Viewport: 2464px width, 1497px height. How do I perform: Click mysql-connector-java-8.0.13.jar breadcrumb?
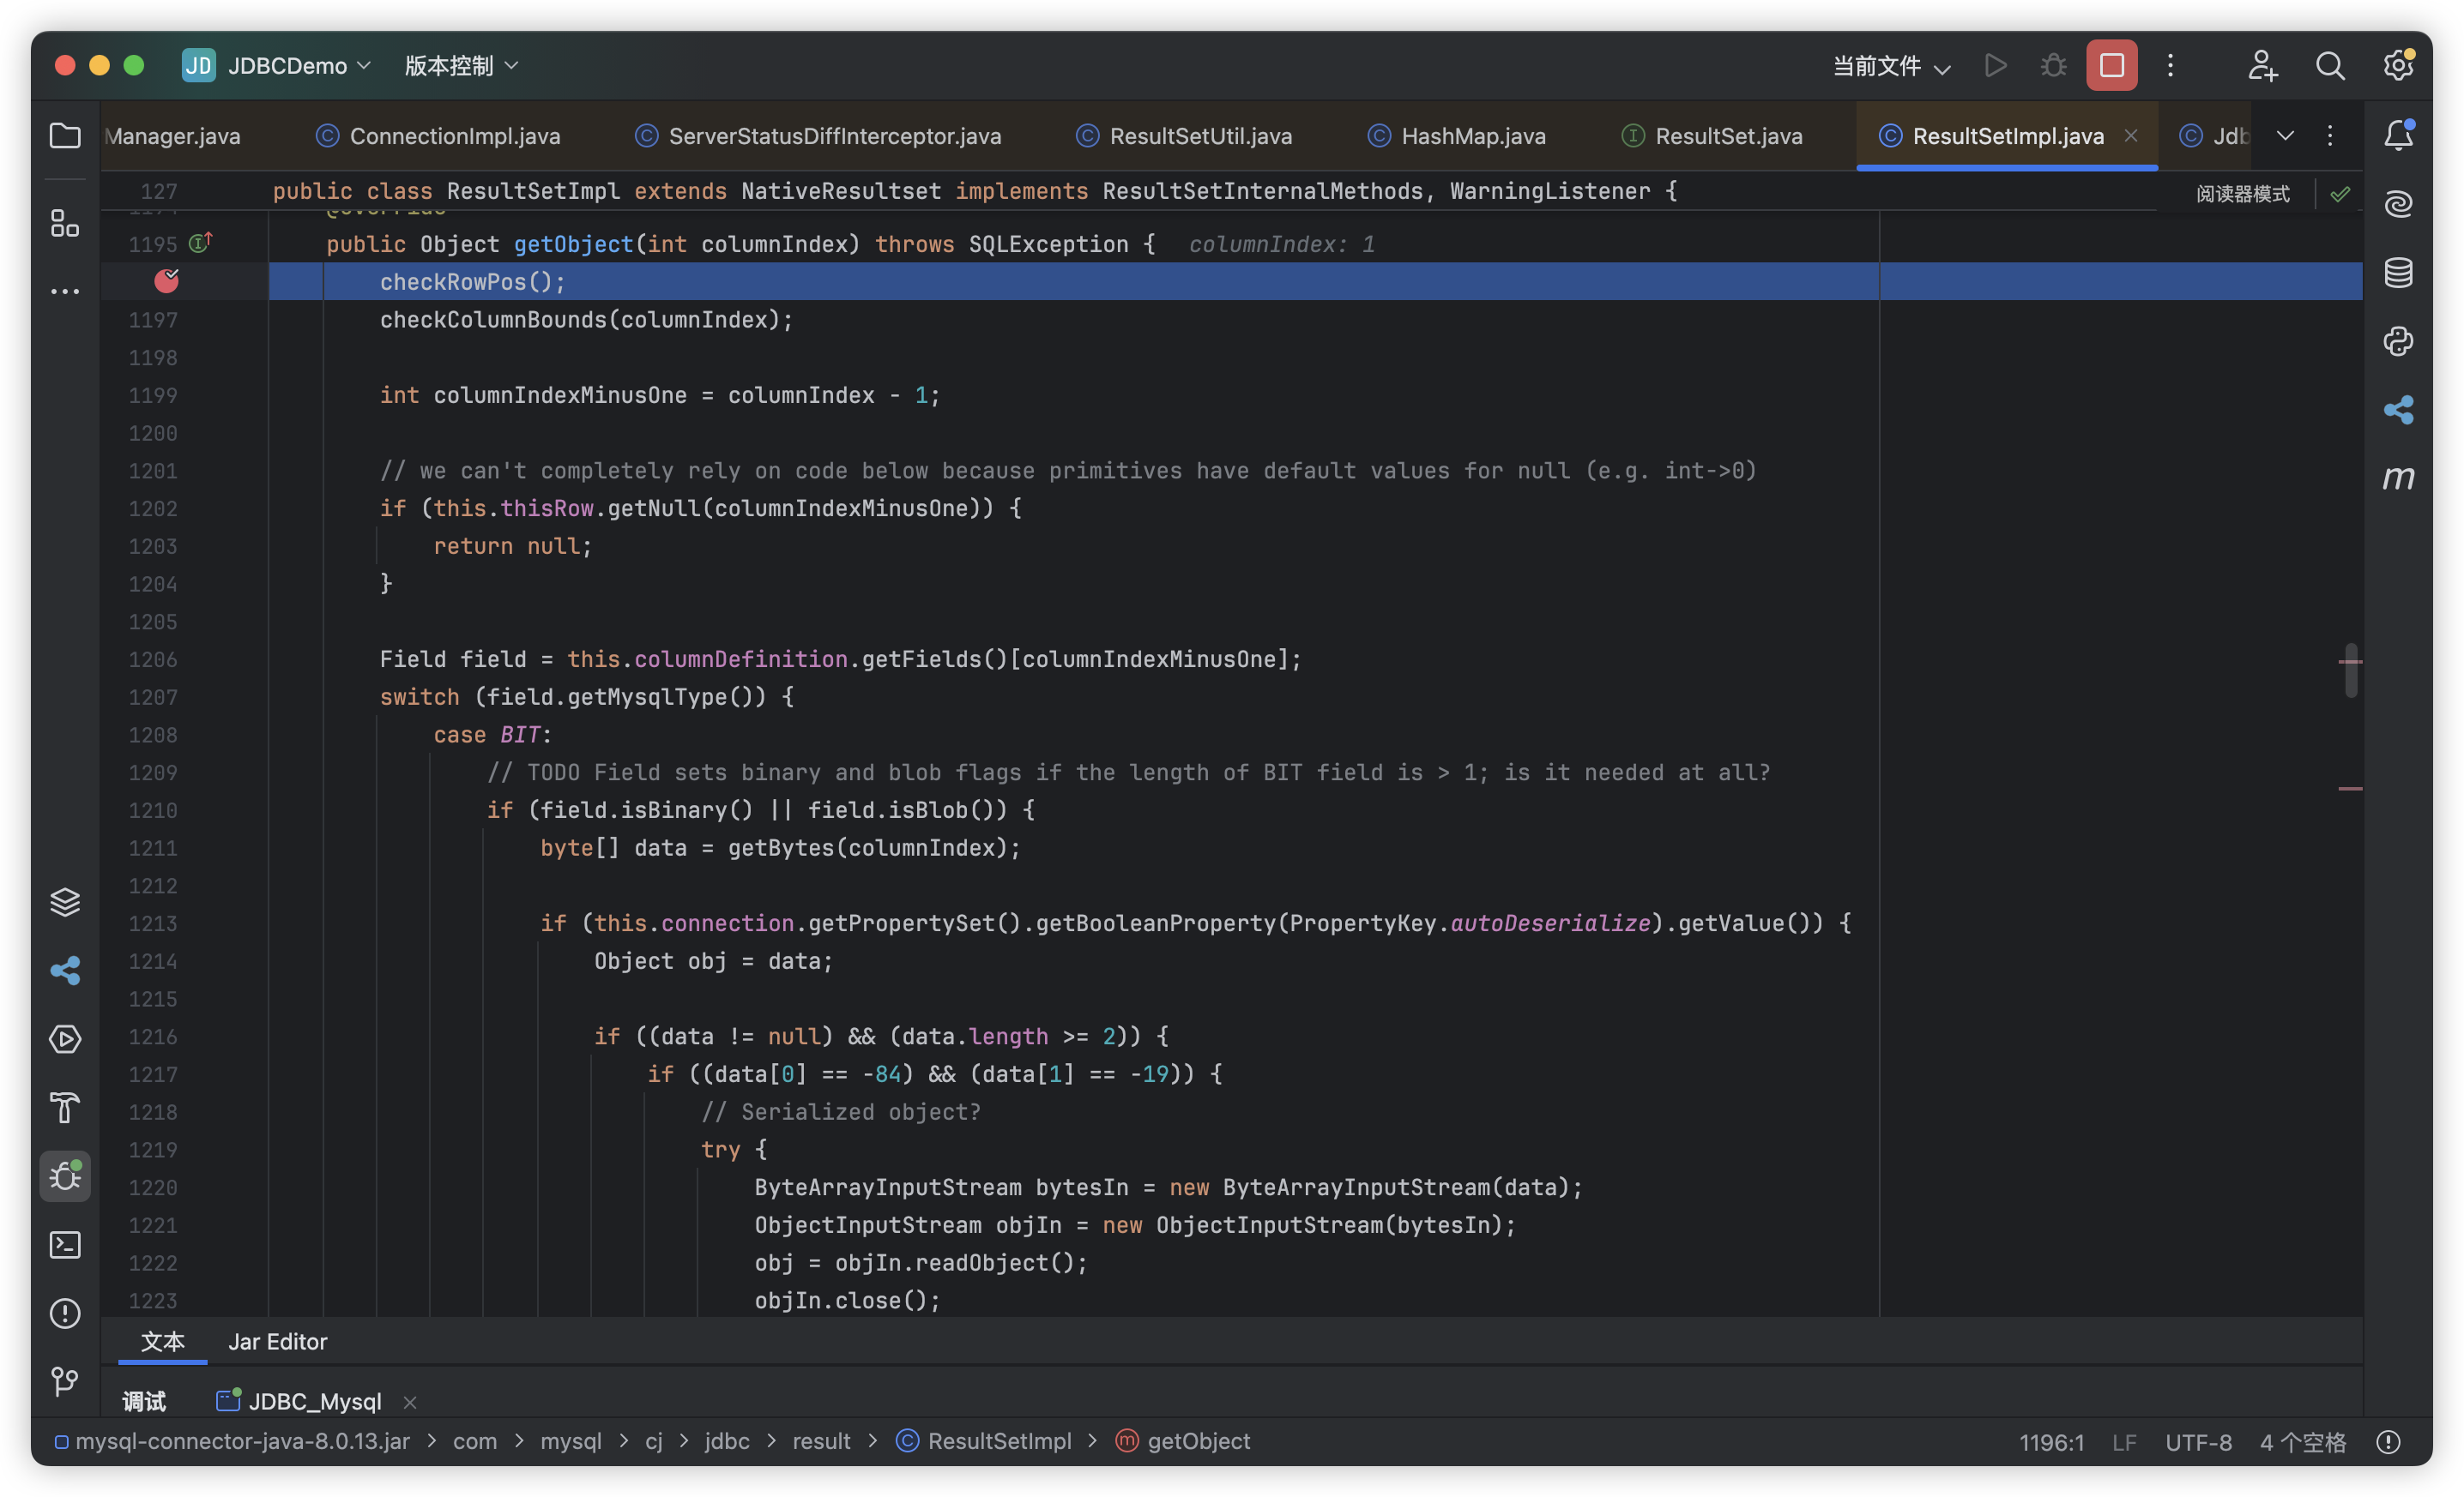tap(232, 1441)
